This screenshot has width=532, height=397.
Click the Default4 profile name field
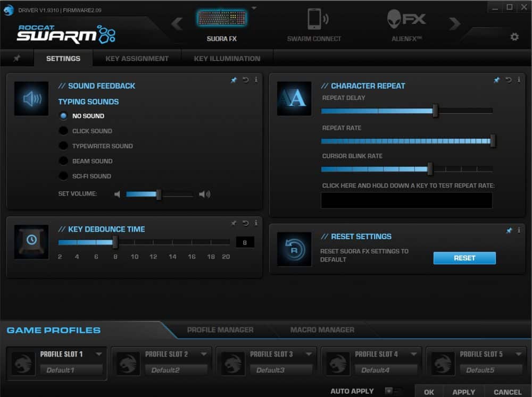coord(386,370)
